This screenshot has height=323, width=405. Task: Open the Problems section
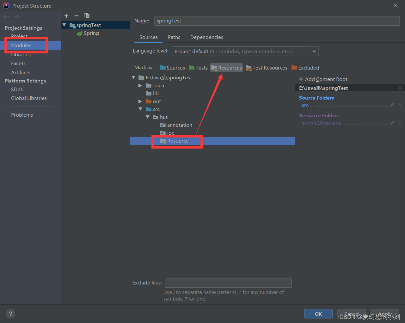22,115
